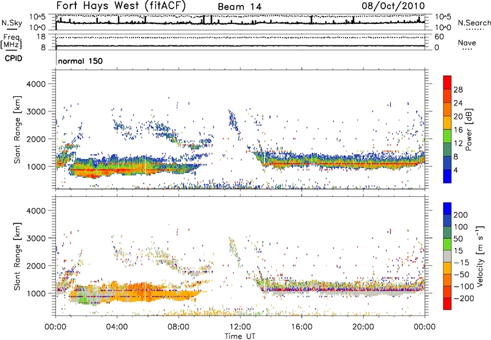Image resolution: width=491 pixels, height=340 pixels.
Task: Click the 'normal 150' CPID text
Action: point(80,61)
